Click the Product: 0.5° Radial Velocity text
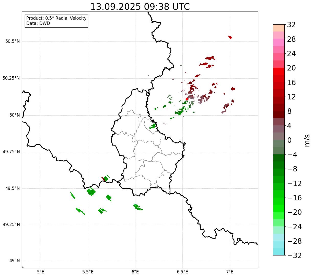This screenshot has width=313, height=277. [x=56, y=18]
